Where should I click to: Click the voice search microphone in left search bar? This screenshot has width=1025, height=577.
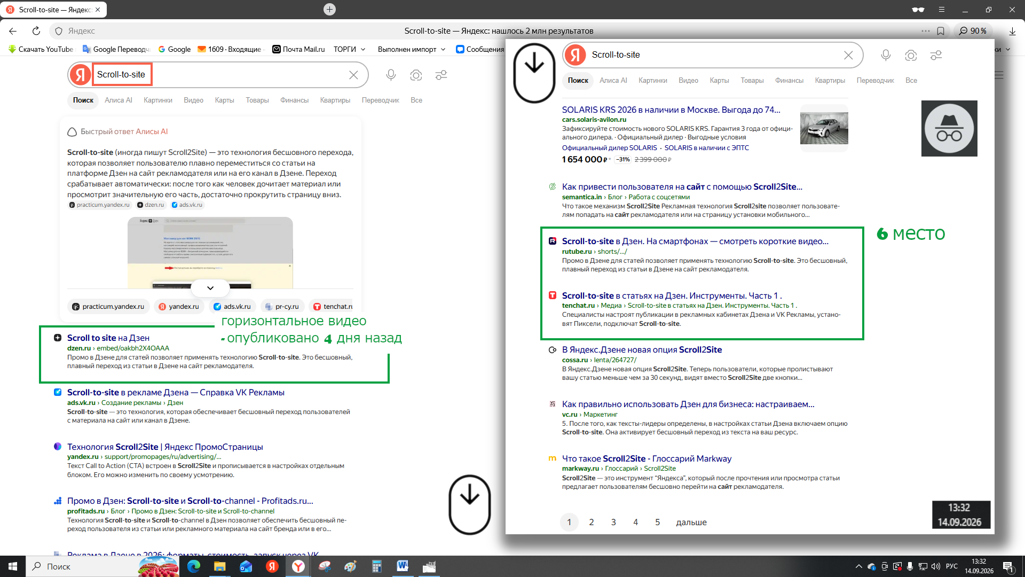(391, 75)
